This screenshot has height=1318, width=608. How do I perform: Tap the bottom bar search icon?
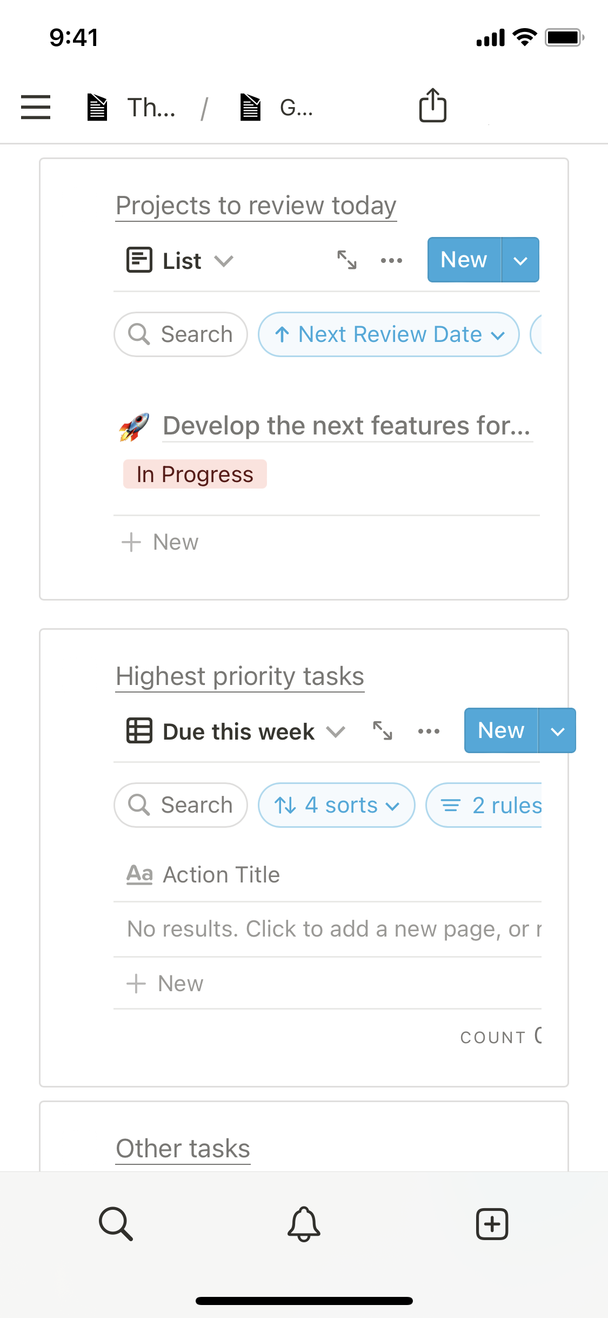point(116,1223)
